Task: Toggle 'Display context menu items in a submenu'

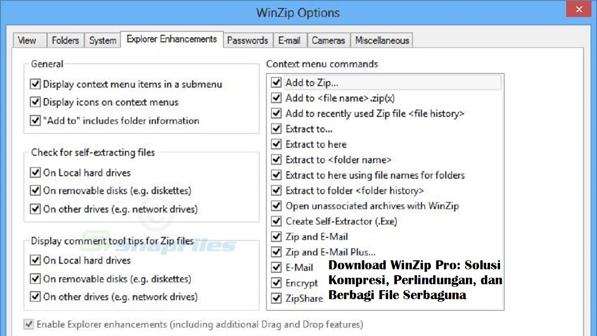Action: pos(35,84)
